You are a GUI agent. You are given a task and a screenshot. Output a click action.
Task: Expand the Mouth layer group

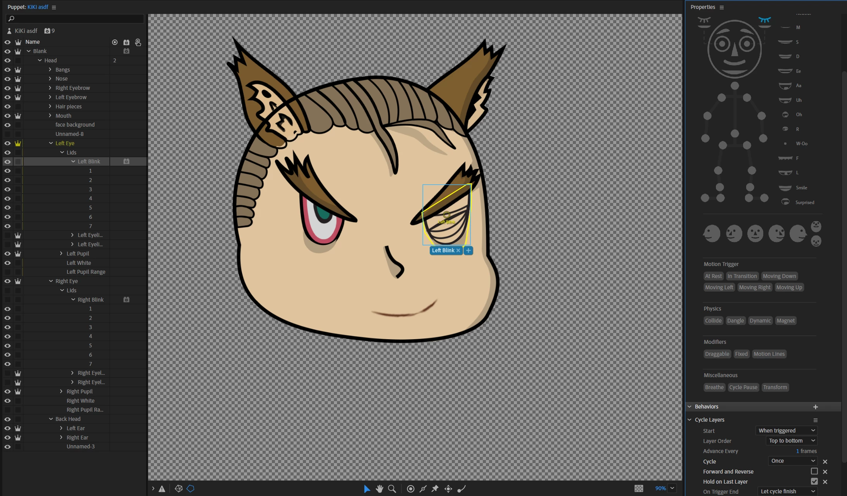[x=50, y=116]
